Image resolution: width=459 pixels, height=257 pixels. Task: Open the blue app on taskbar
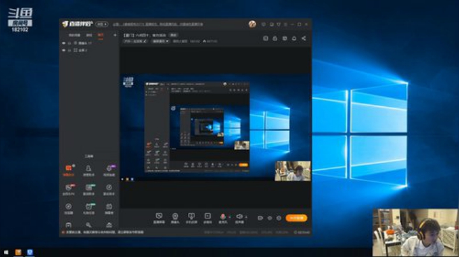point(30,252)
